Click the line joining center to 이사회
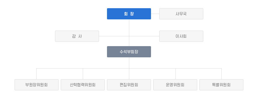Image resolution: width=258 pixels, height=101 pixels. click(144, 36)
